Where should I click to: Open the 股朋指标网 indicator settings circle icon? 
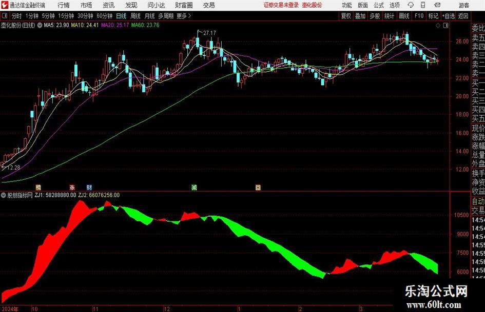[x=4, y=195]
